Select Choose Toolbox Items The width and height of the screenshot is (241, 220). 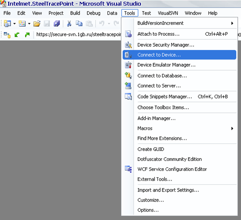point(179,107)
